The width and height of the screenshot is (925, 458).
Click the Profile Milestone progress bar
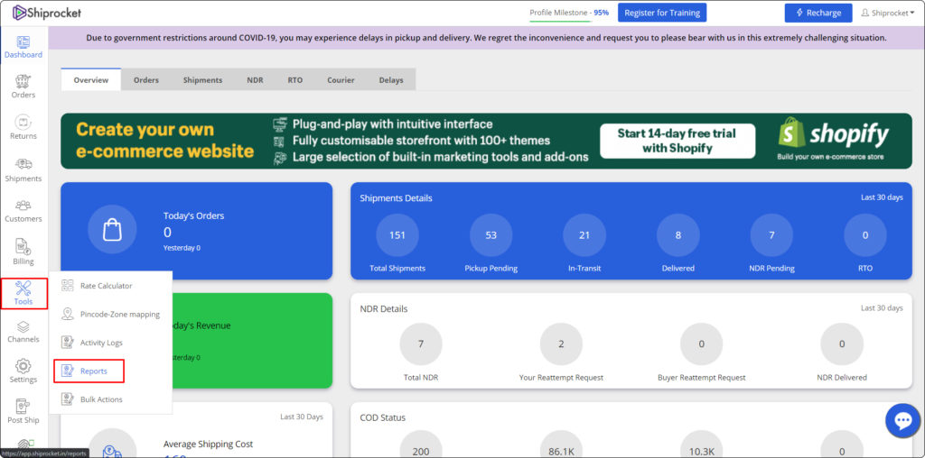[x=560, y=22]
